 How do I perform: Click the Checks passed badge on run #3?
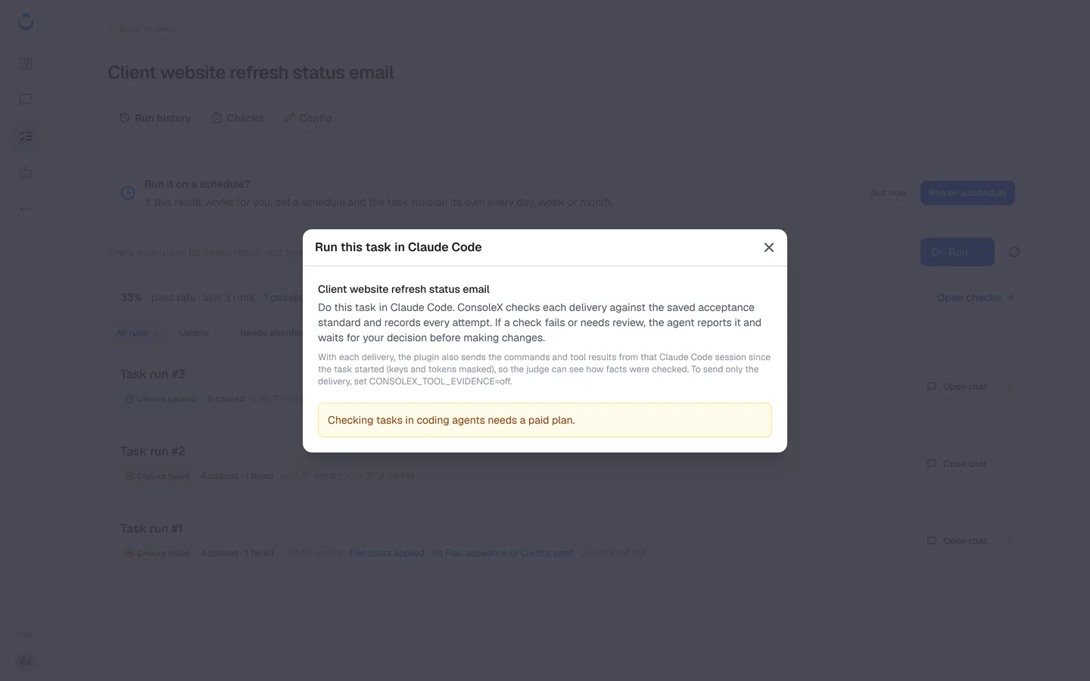pos(160,399)
